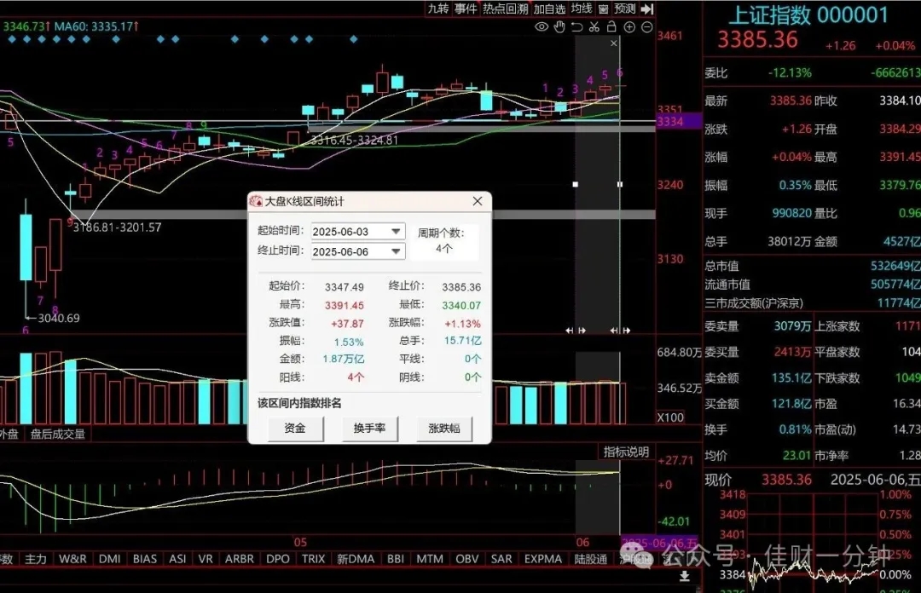Click the arrow-to-bar collapse icon in top toolbar
Image resolution: width=921 pixels, height=593 pixels.
[x=646, y=9]
